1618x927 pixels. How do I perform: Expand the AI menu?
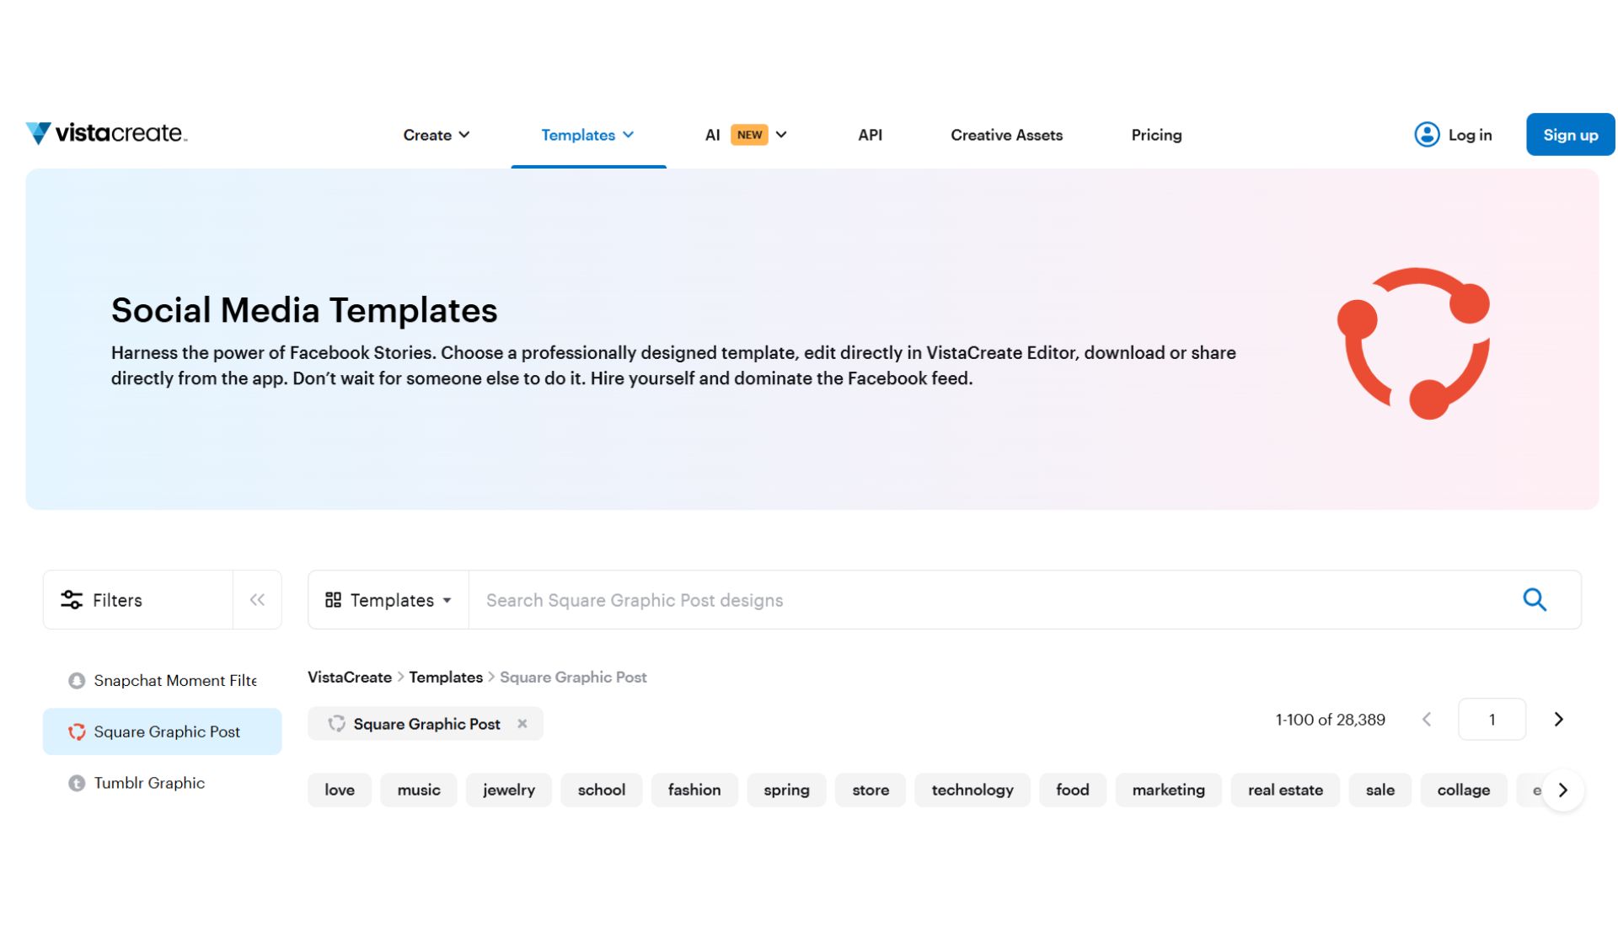[746, 135]
